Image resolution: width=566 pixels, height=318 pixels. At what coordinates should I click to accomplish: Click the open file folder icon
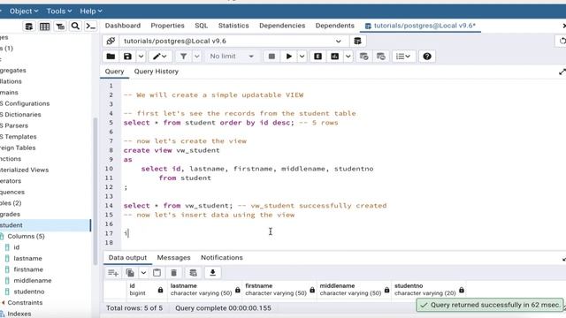pyautogui.click(x=111, y=57)
